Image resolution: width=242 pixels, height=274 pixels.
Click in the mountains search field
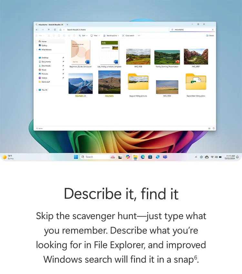[x=191, y=30]
